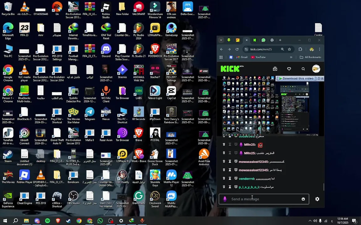The height and width of the screenshot is (225, 361).
Task: Open the Gmail bookmark
Action: point(242,57)
